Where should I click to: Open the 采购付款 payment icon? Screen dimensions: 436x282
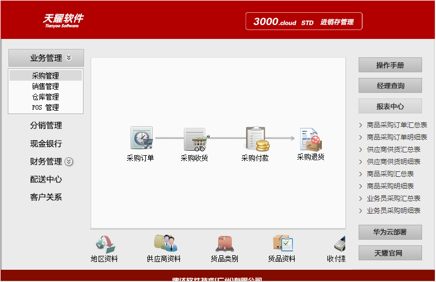point(256,138)
